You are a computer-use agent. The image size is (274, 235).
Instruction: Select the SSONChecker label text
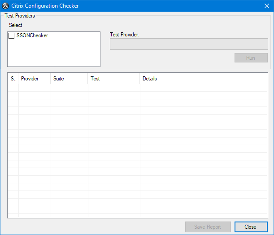[x=32, y=35]
